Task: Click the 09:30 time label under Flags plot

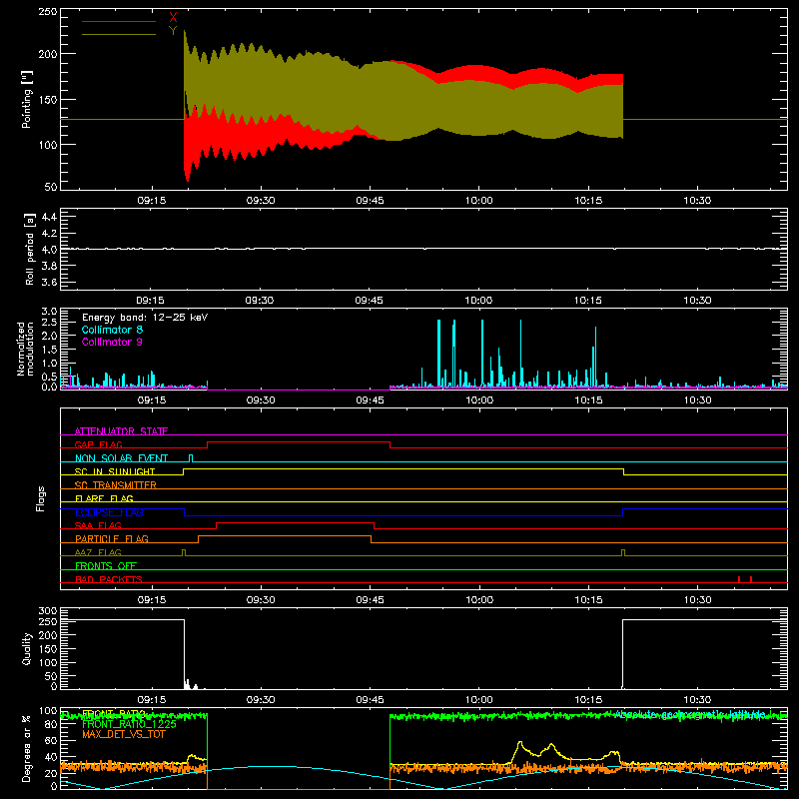Action: point(261,600)
